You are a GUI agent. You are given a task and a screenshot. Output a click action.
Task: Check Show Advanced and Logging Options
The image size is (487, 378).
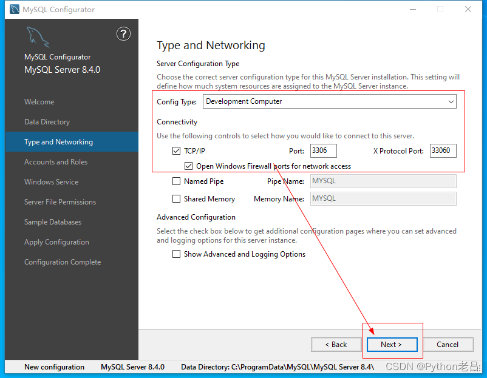pos(176,254)
